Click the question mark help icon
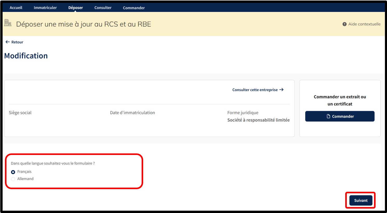387x213 pixels. tap(344, 24)
